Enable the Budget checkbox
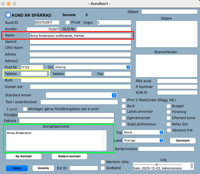200x174 pixels. pyautogui.click(x=169, y=106)
